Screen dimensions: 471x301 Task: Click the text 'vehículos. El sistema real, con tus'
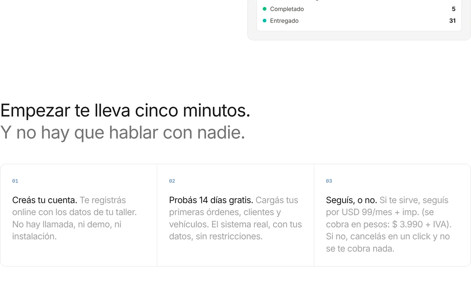(235, 224)
